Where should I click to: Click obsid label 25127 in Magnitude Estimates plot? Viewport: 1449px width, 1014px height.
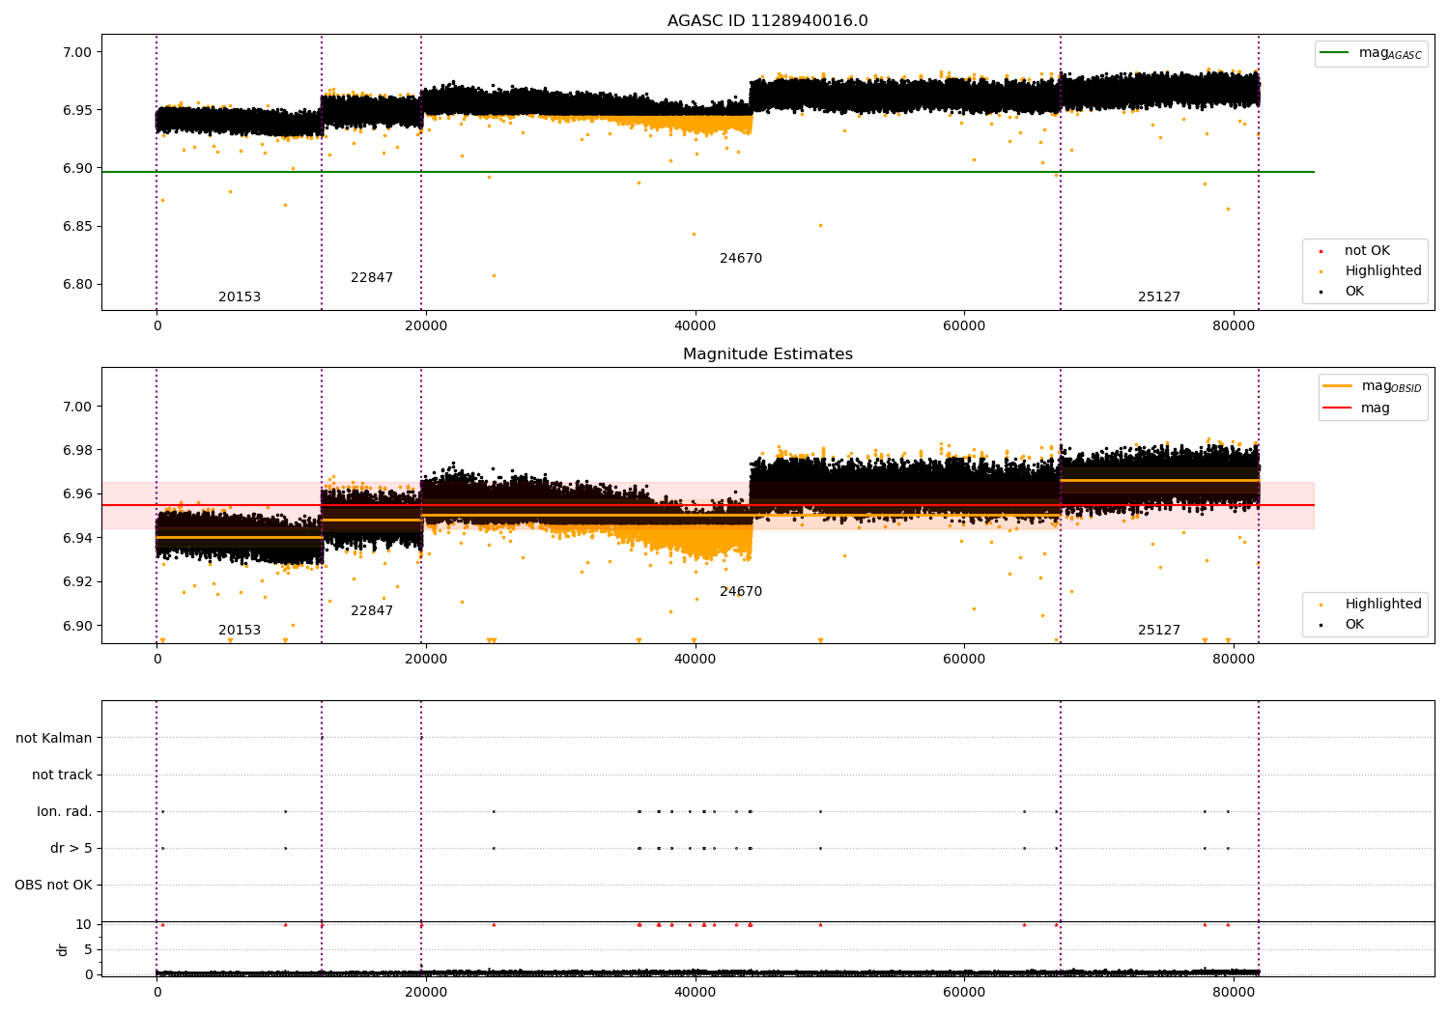point(1159,631)
